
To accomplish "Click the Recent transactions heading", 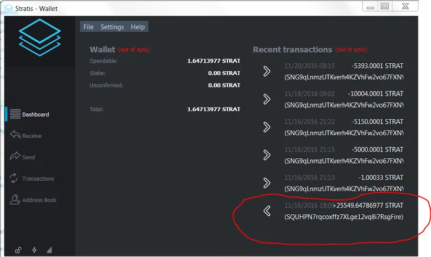I will (292, 50).
